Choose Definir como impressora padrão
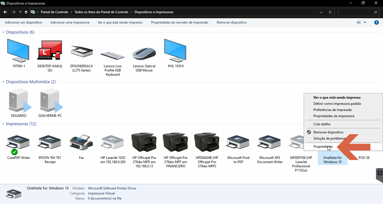The height and width of the screenshot is (204, 383). point(343,104)
